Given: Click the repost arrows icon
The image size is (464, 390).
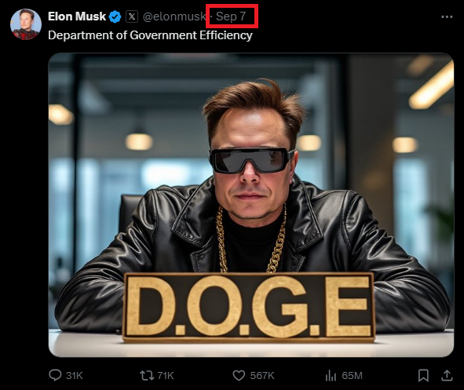Looking at the screenshot, I should click(x=147, y=376).
